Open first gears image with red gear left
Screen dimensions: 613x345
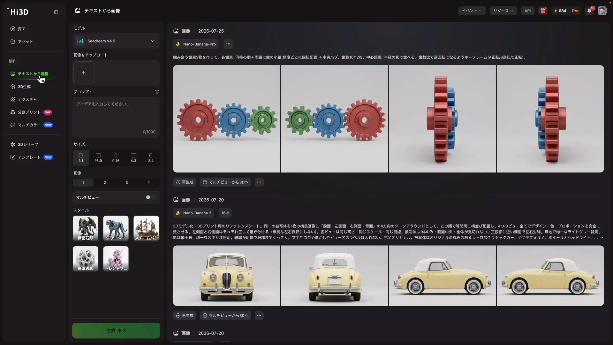click(x=227, y=119)
